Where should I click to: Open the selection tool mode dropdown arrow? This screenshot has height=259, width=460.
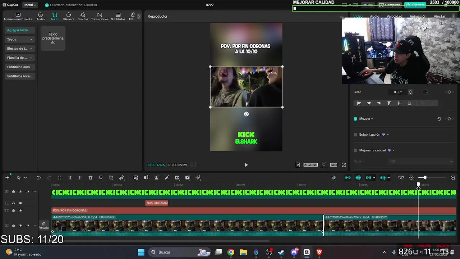click(x=25, y=178)
